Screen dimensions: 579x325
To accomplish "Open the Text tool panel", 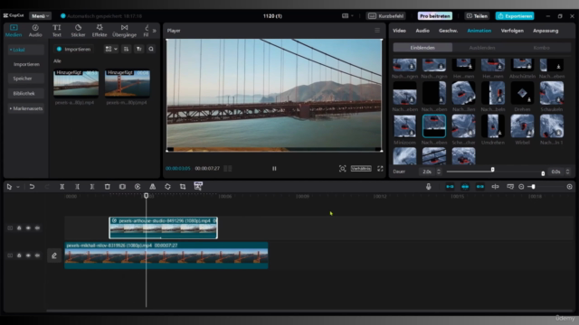I will pyautogui.click(x=56, y=31).
